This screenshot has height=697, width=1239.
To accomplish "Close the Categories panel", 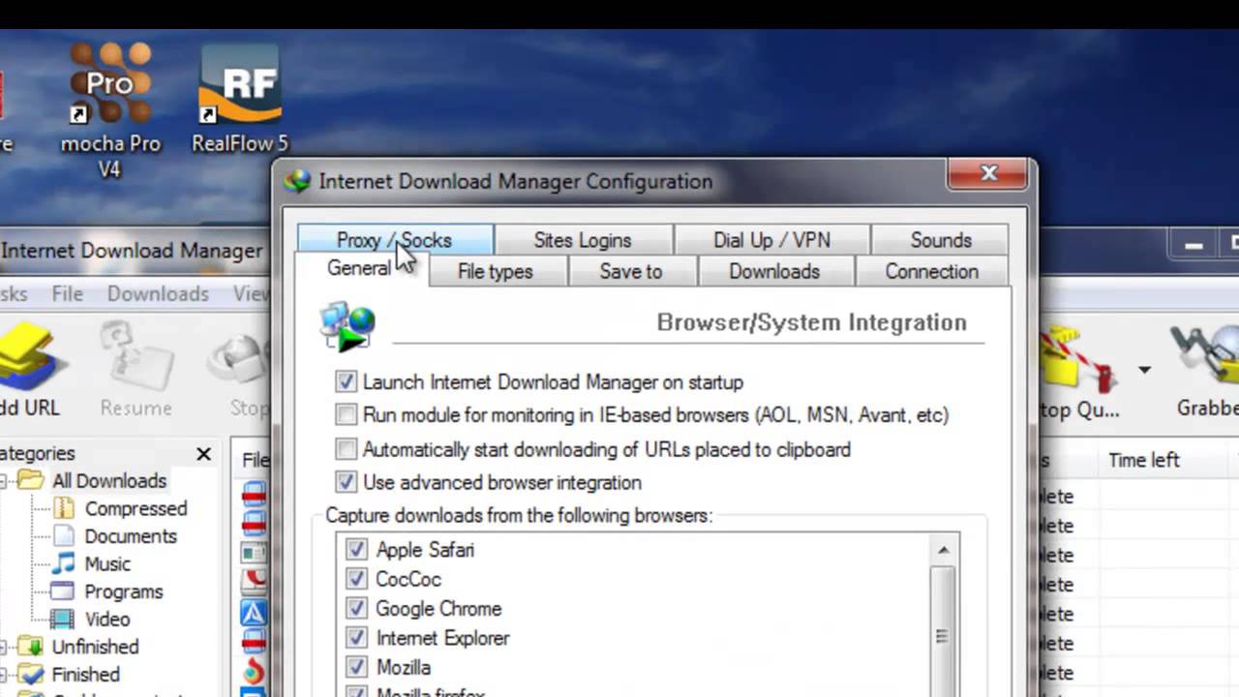I will (x=203, y=453).
